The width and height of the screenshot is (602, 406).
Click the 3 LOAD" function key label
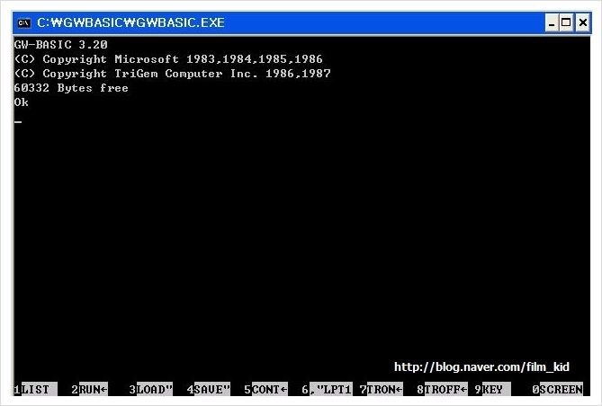point(151,389)
